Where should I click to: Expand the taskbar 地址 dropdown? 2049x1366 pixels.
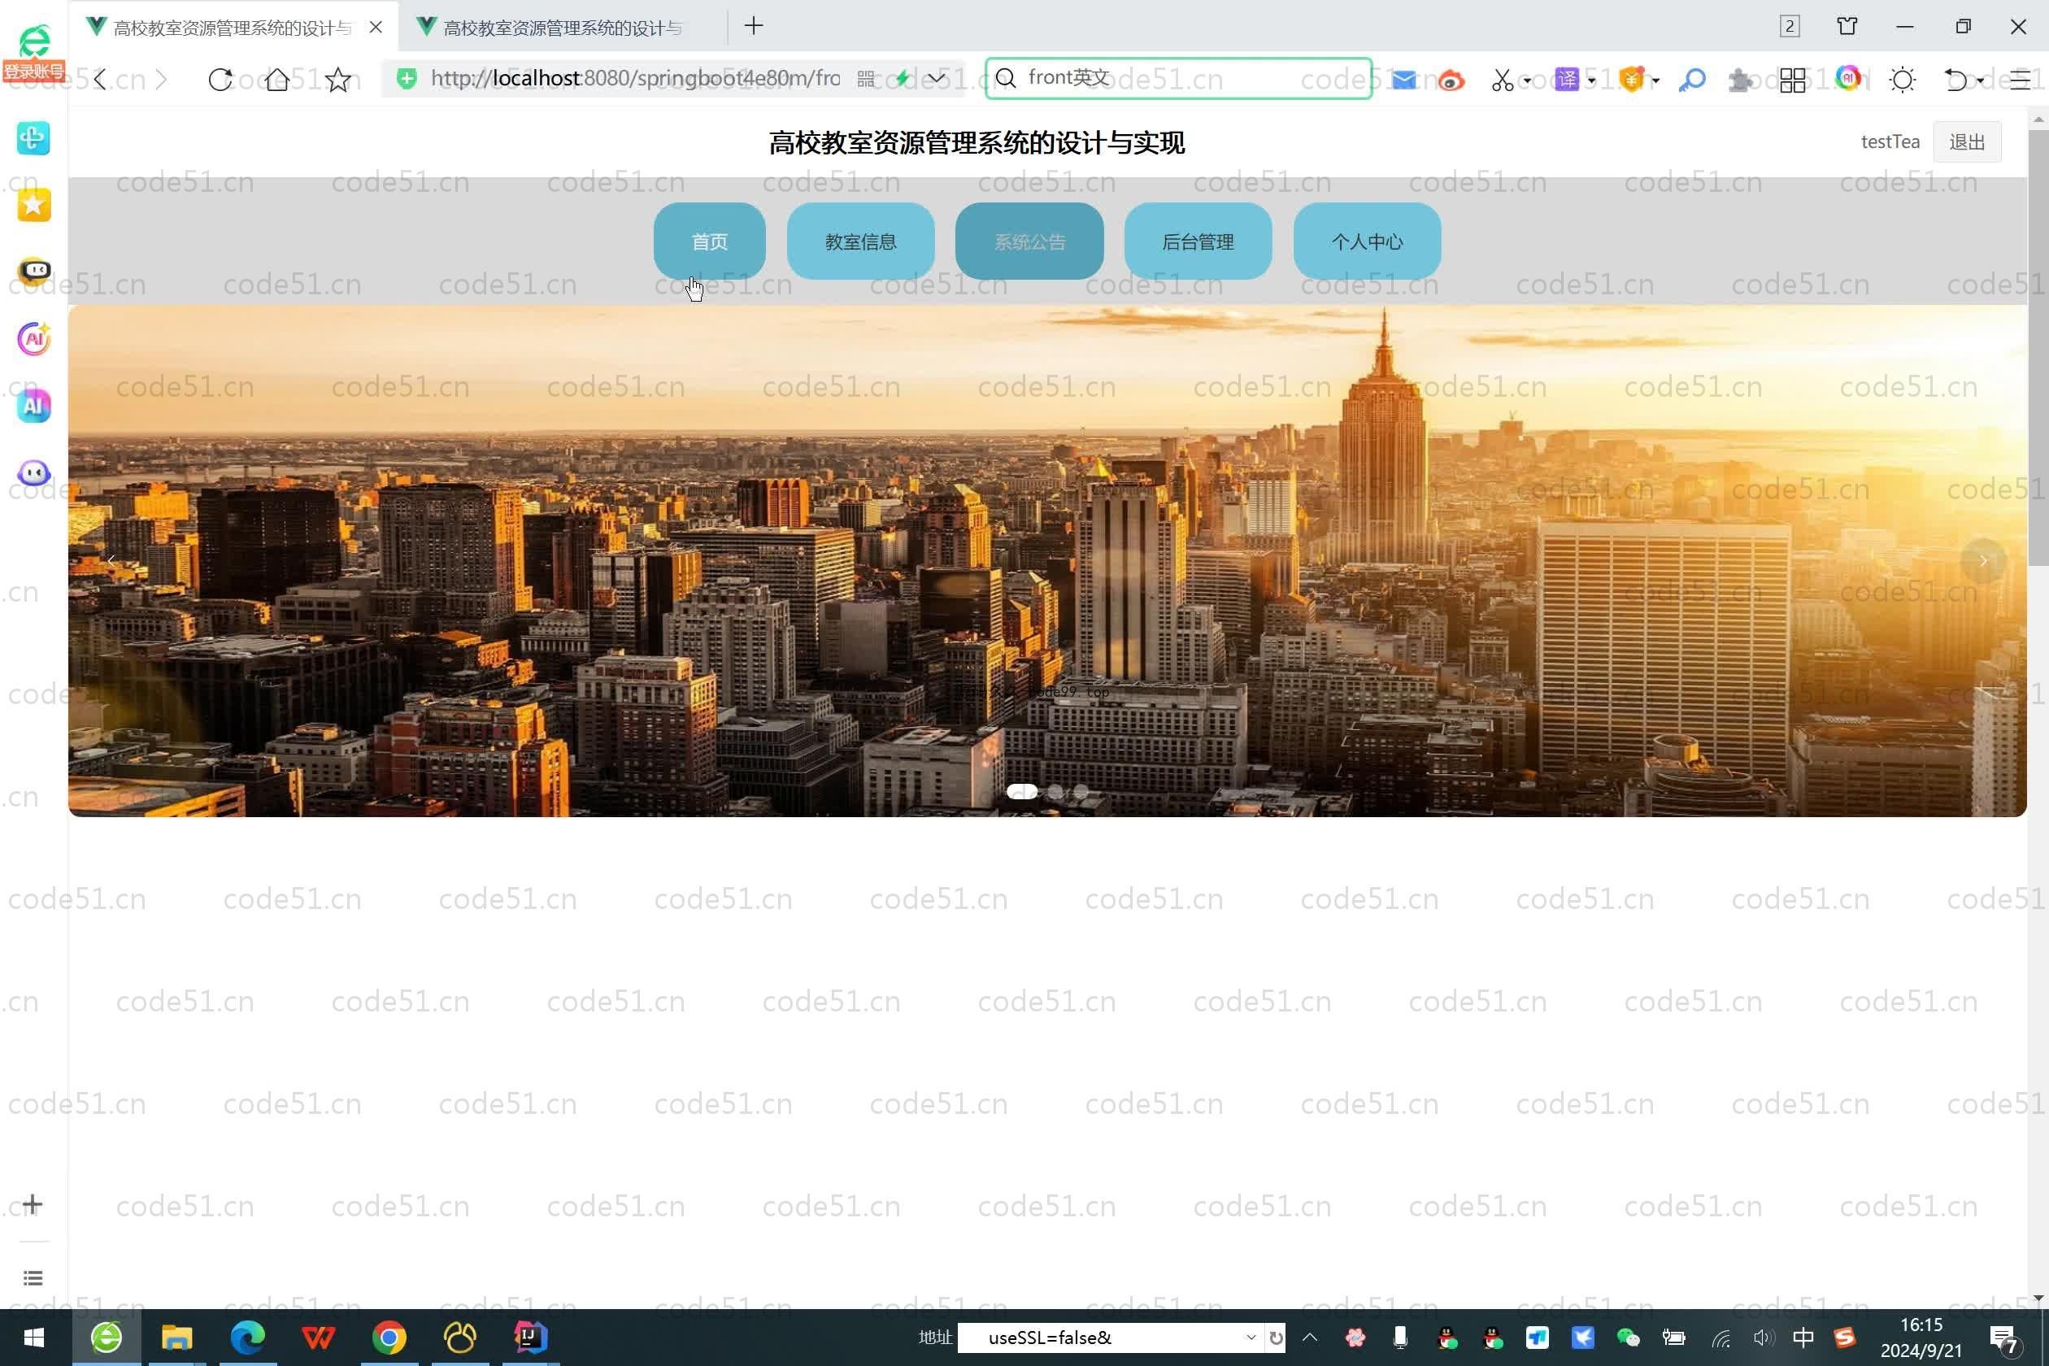[1251, 1338]
